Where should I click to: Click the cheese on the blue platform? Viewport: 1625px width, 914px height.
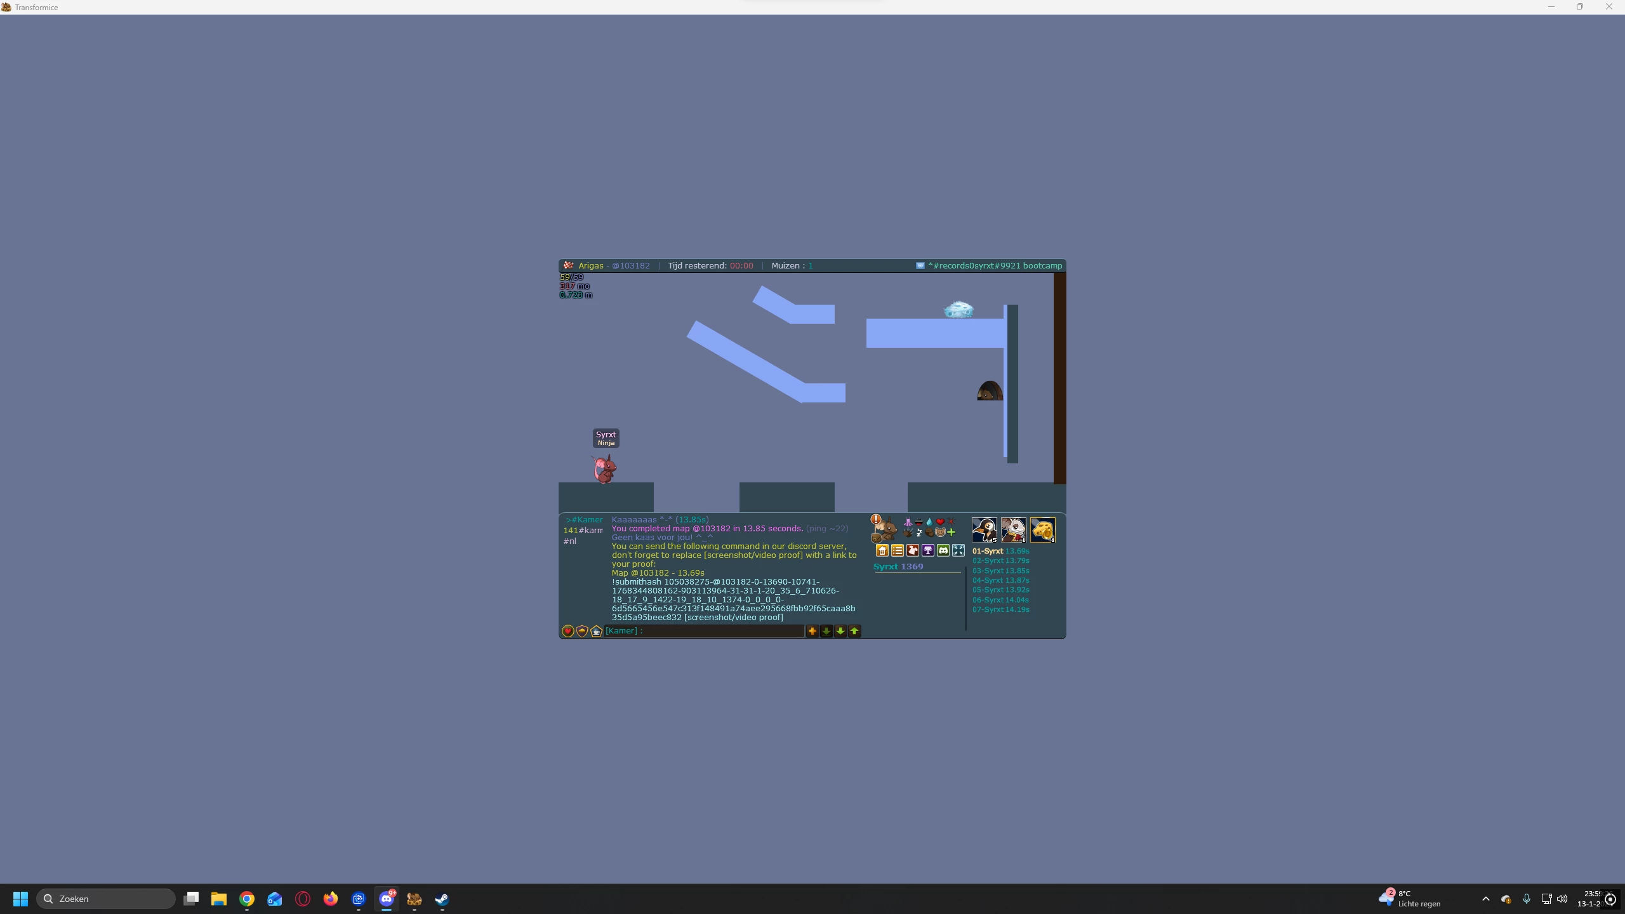(958, 310)
